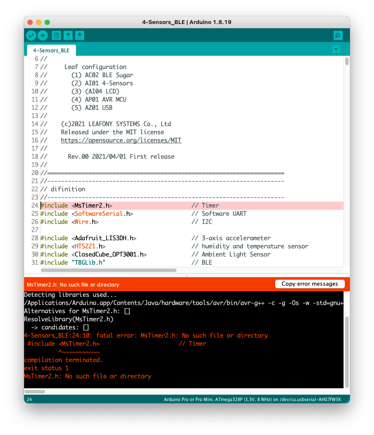Image resolution: width=374 pixels, height=435 pixels.
Task: Click the "(1) AC02 BLE Sugar" comment
Action: coord(102,75)
